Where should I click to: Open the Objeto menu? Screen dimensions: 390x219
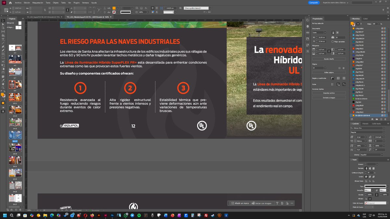[56, 2]
